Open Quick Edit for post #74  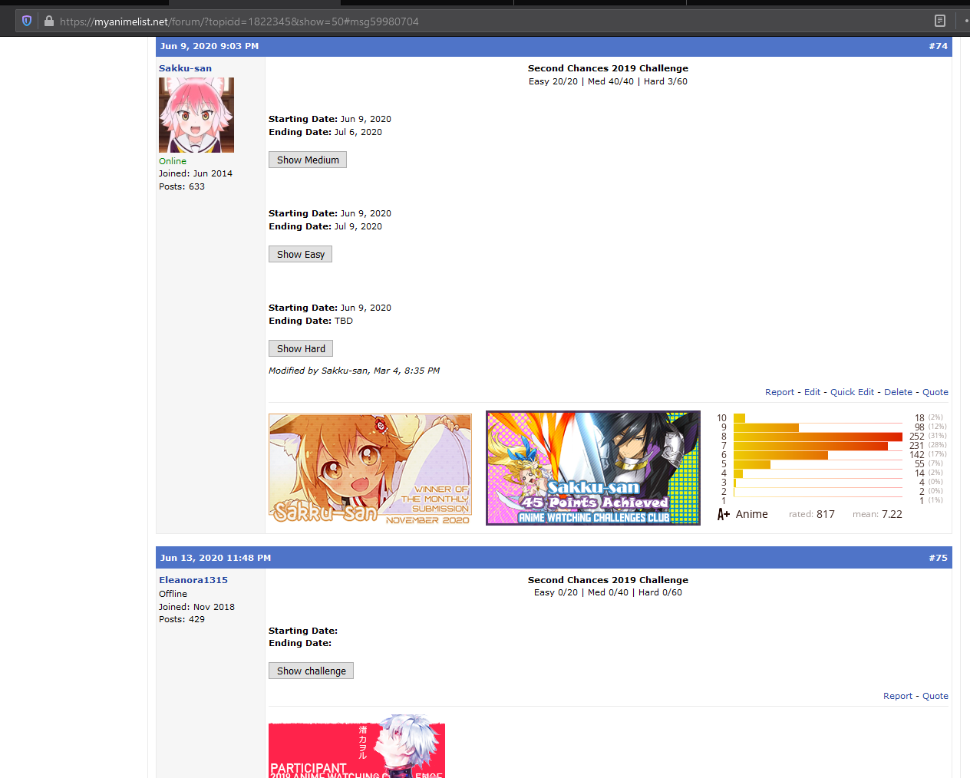tap(852, 392)
